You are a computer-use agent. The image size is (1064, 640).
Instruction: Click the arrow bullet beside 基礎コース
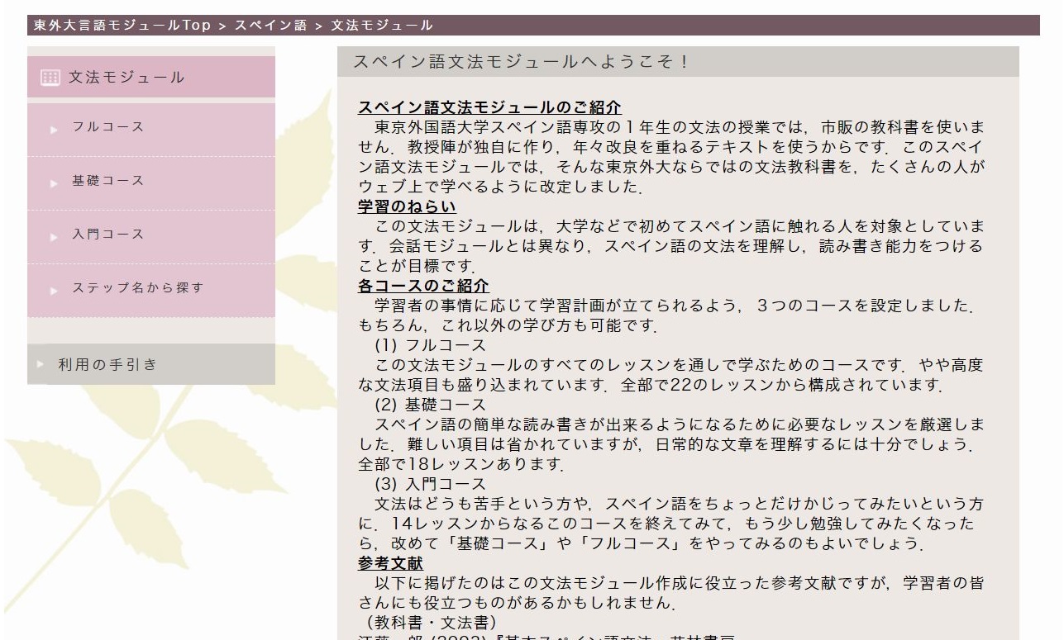tap(55, 183)
